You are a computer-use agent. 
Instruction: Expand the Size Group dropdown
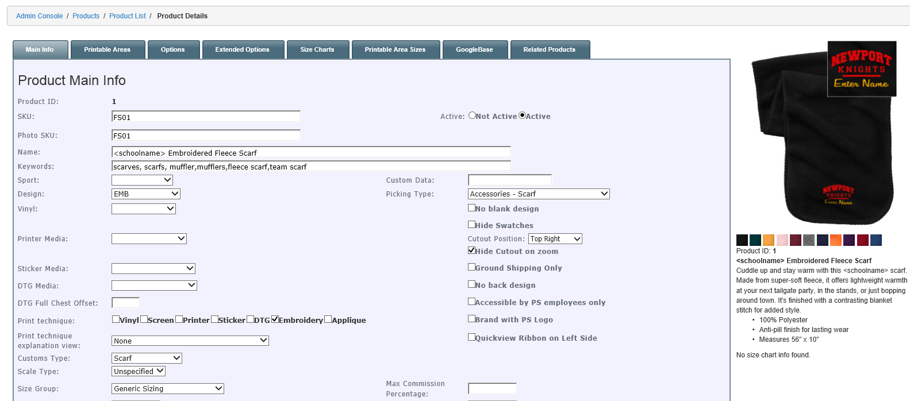pyautogui.click(x=167, y=389)
